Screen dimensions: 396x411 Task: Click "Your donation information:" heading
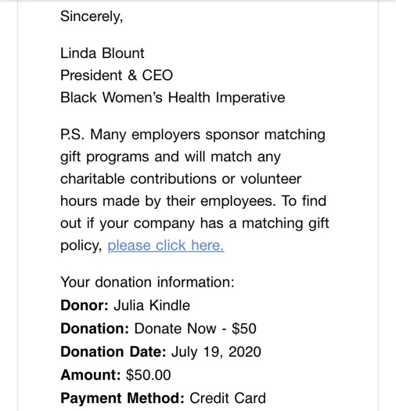147,282
